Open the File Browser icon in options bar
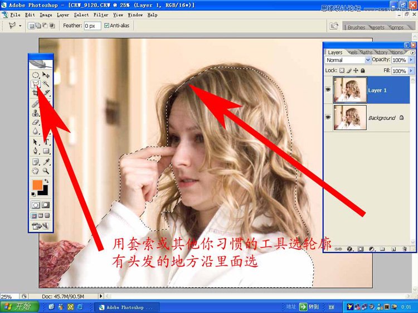This screenshot has height=313, width=418. click(x=333, y=26)
